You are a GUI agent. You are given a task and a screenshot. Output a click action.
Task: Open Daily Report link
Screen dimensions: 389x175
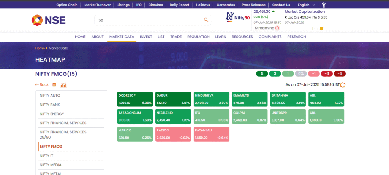point(179,5)
